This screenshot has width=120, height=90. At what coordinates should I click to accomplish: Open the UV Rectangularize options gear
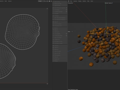coord(66,36)
